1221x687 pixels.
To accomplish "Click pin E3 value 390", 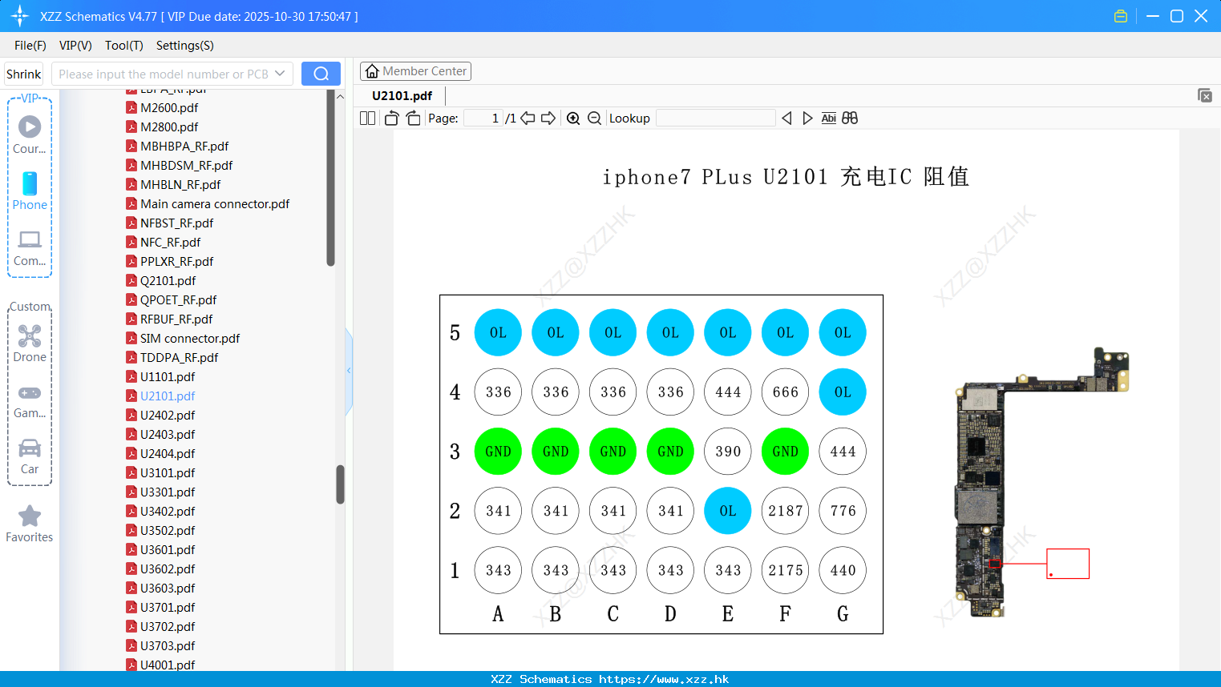I will coord(728,452).
